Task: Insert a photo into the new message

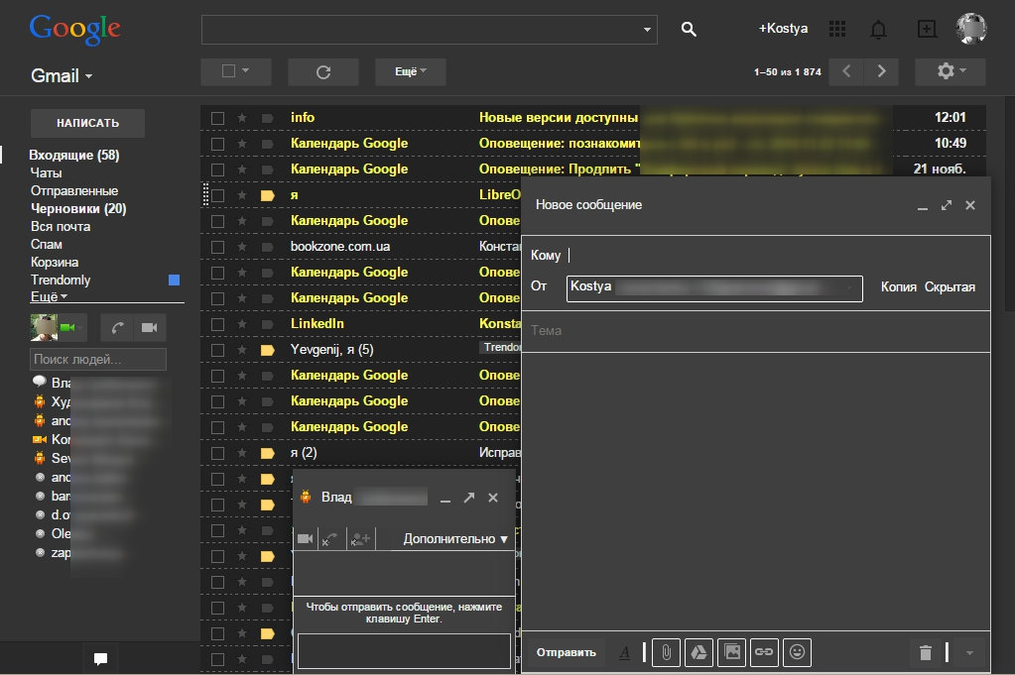Action: tap(731, 652)
